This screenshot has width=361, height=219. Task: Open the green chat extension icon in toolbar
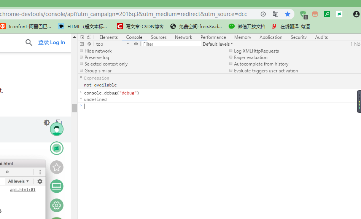coord(339,14)
